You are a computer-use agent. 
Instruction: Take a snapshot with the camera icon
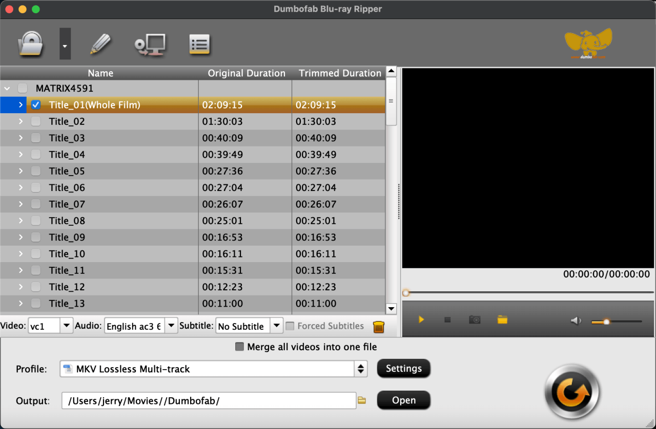[474, 319]
